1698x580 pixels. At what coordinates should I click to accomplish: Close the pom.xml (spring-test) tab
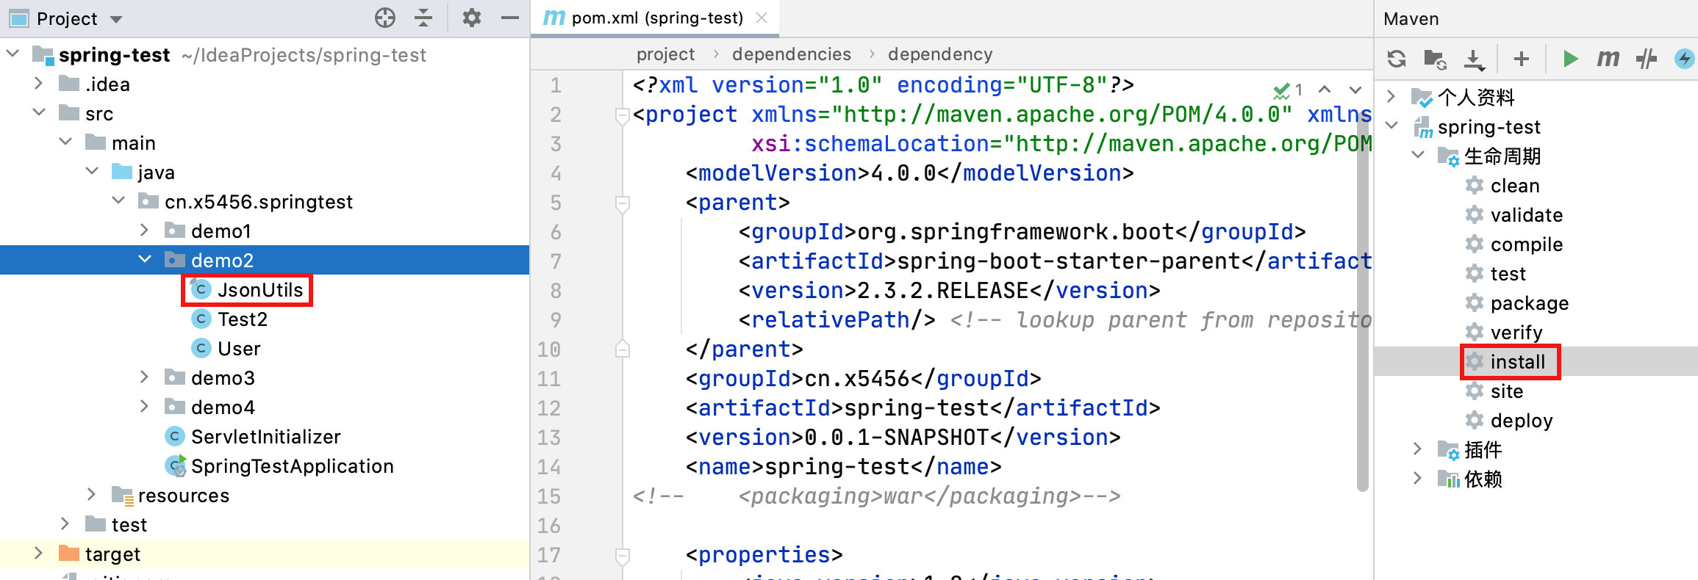(x=762, y=18)
